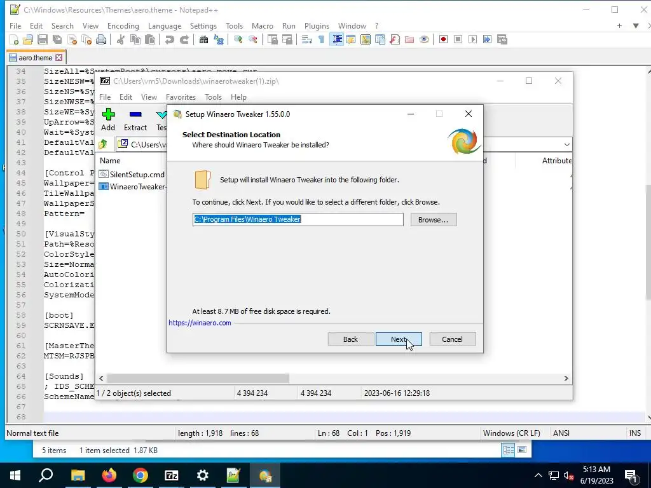Open the https://winaero.com link
The width and height of the screenshot is (651, 488).
(x=200, y=322)
